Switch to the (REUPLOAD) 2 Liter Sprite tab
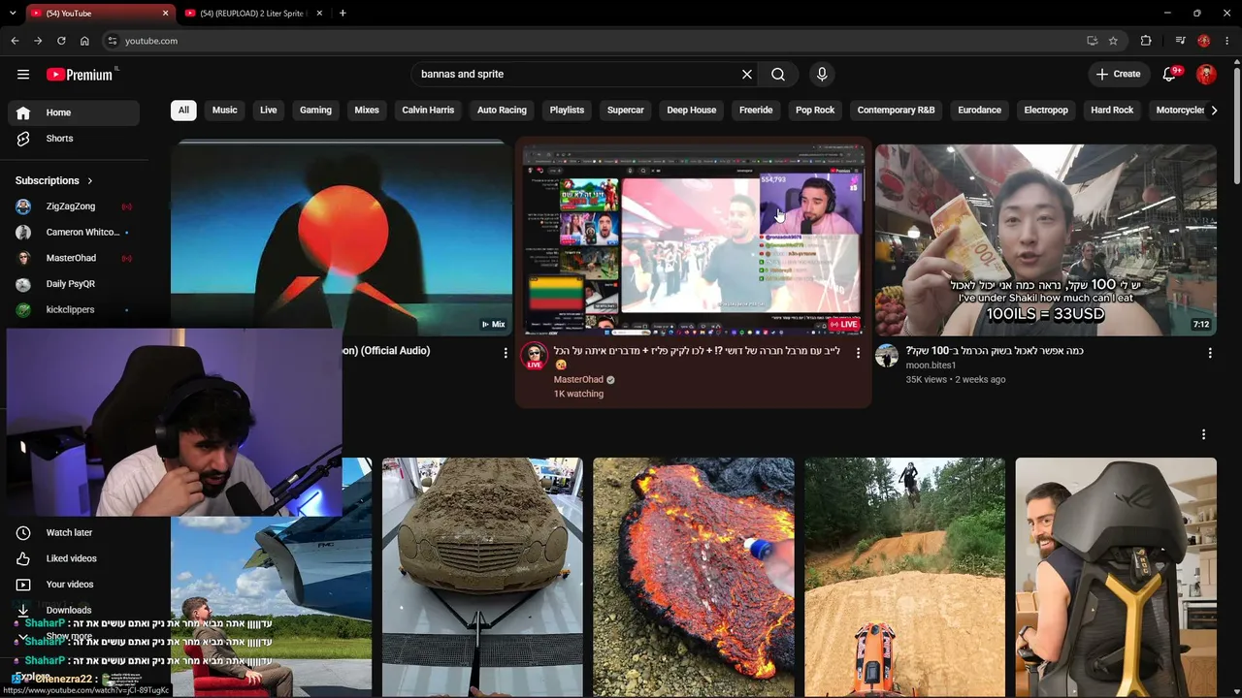The image size is (1242, 698). coord(252,14)
